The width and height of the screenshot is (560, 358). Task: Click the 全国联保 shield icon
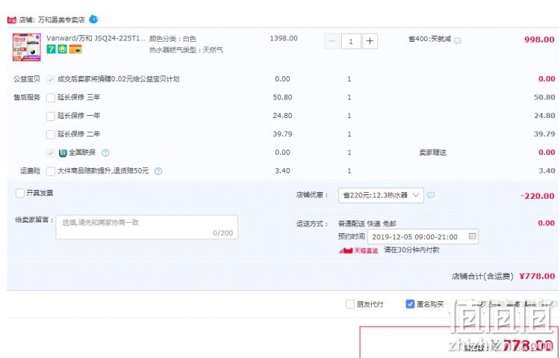pyautogui.click(x=63, y=153)
